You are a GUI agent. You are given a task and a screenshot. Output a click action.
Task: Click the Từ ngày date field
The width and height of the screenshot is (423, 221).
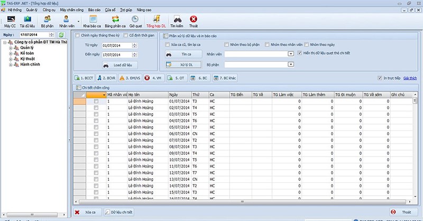coord(117,45)
